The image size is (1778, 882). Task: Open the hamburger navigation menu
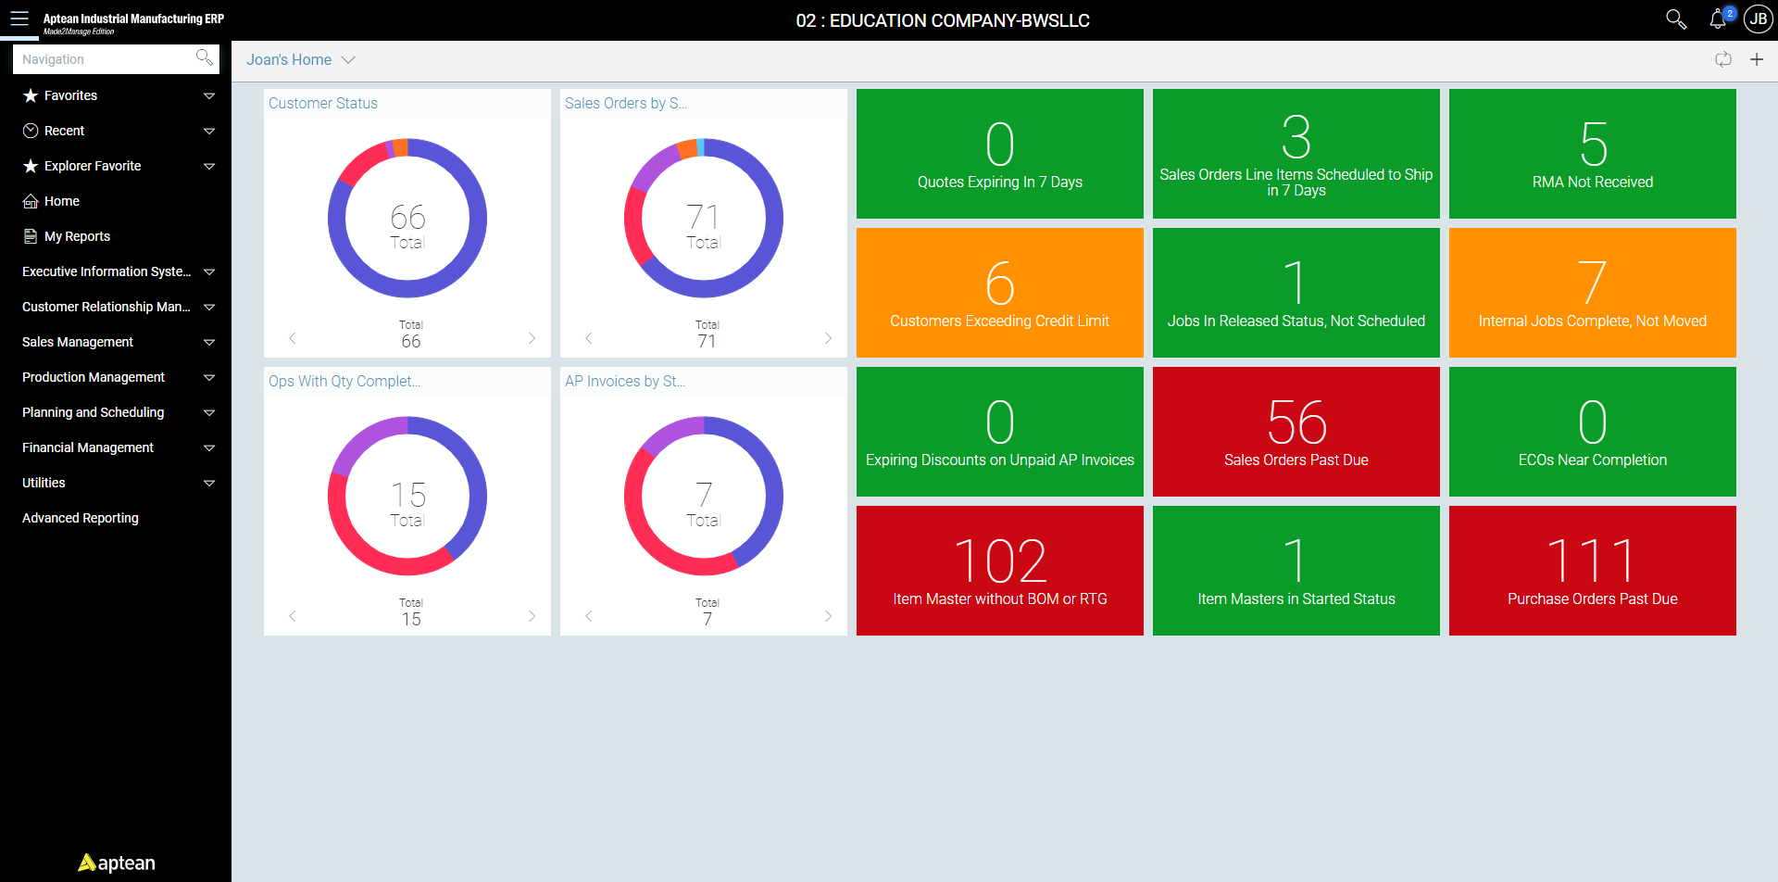(x=19, y=19)
